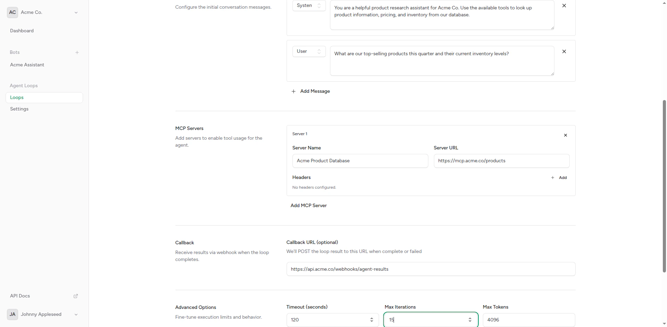Dismiss the User message with the X icon

tap(564, 51)
